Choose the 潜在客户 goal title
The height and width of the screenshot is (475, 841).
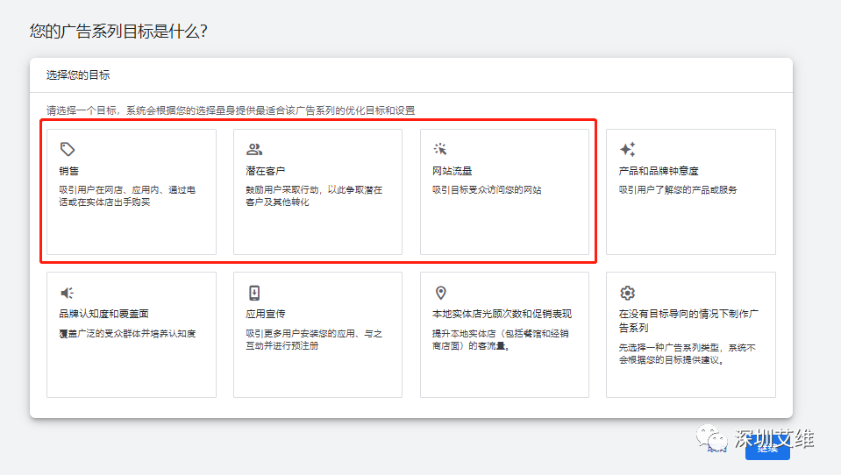[266, 171]
